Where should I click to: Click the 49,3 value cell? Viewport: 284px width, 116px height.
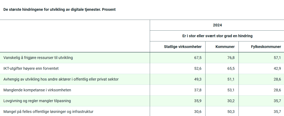pos(198,79)
